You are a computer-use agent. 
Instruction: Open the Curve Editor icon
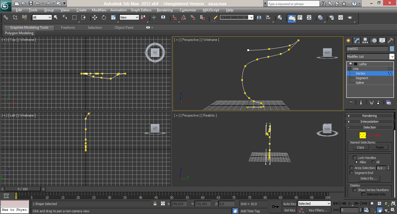tap(300, 17)
